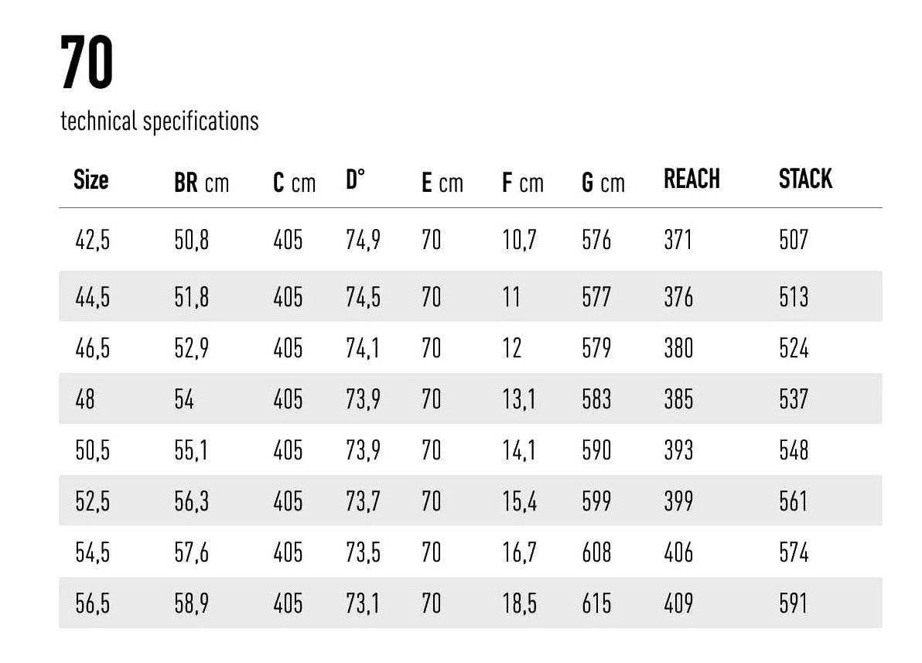Click the F value 16,7

(519, 552)
